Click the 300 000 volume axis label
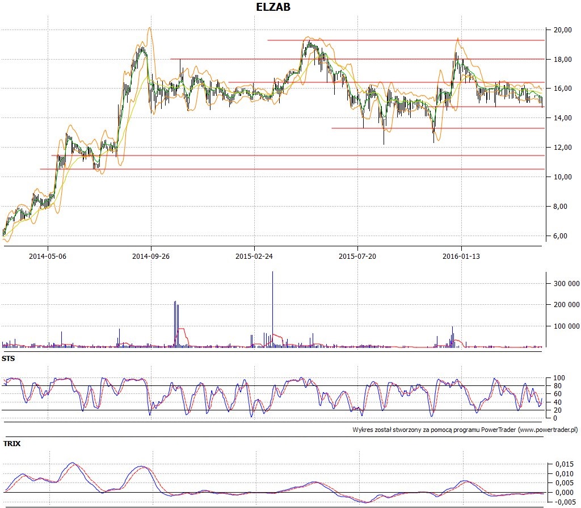581x508 pixels. click(x=567, y=284)
